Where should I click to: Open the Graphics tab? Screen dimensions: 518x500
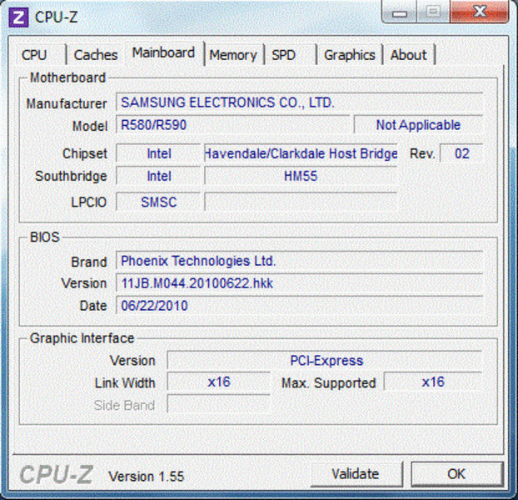pyautogui.click(x=349, y=55)
